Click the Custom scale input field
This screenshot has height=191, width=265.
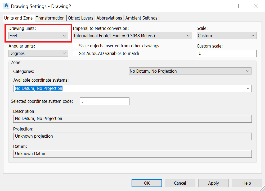pos(226,53)
